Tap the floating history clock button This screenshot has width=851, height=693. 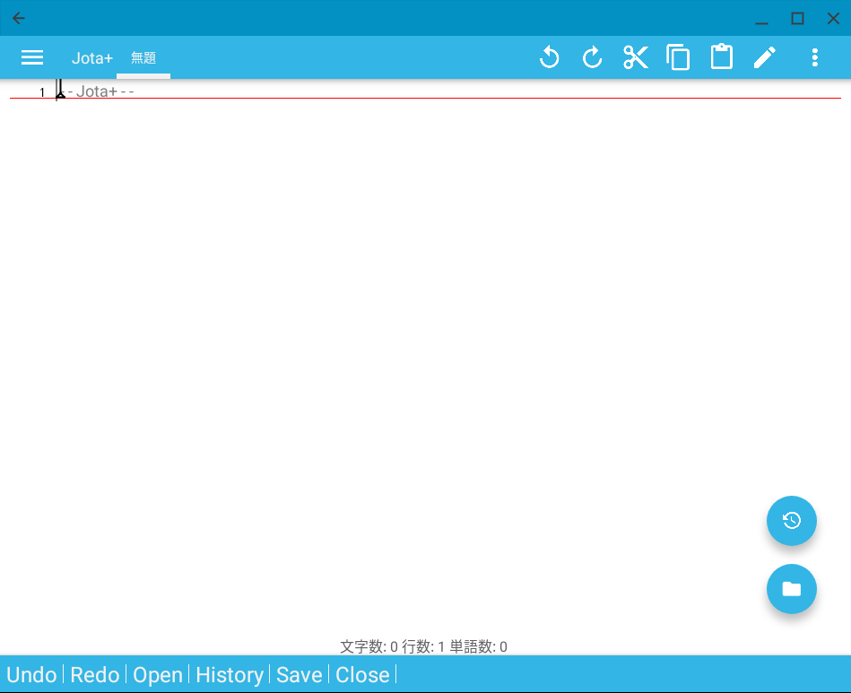click(791, 521)
